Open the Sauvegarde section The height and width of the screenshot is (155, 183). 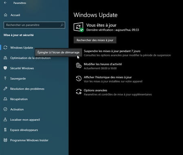pyautogui.click(x=18, y=79)
